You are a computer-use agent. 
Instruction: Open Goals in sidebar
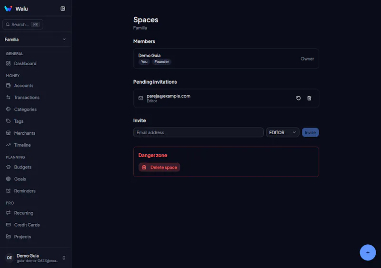pos(35,179)
